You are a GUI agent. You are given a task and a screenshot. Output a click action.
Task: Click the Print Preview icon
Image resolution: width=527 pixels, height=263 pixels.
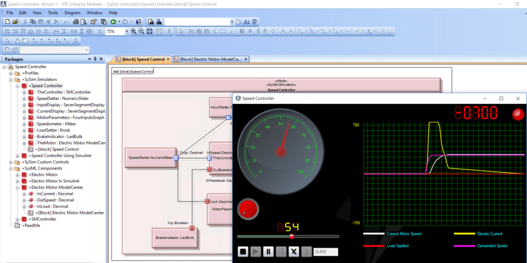pyautogui.click(x=83, y=22)
